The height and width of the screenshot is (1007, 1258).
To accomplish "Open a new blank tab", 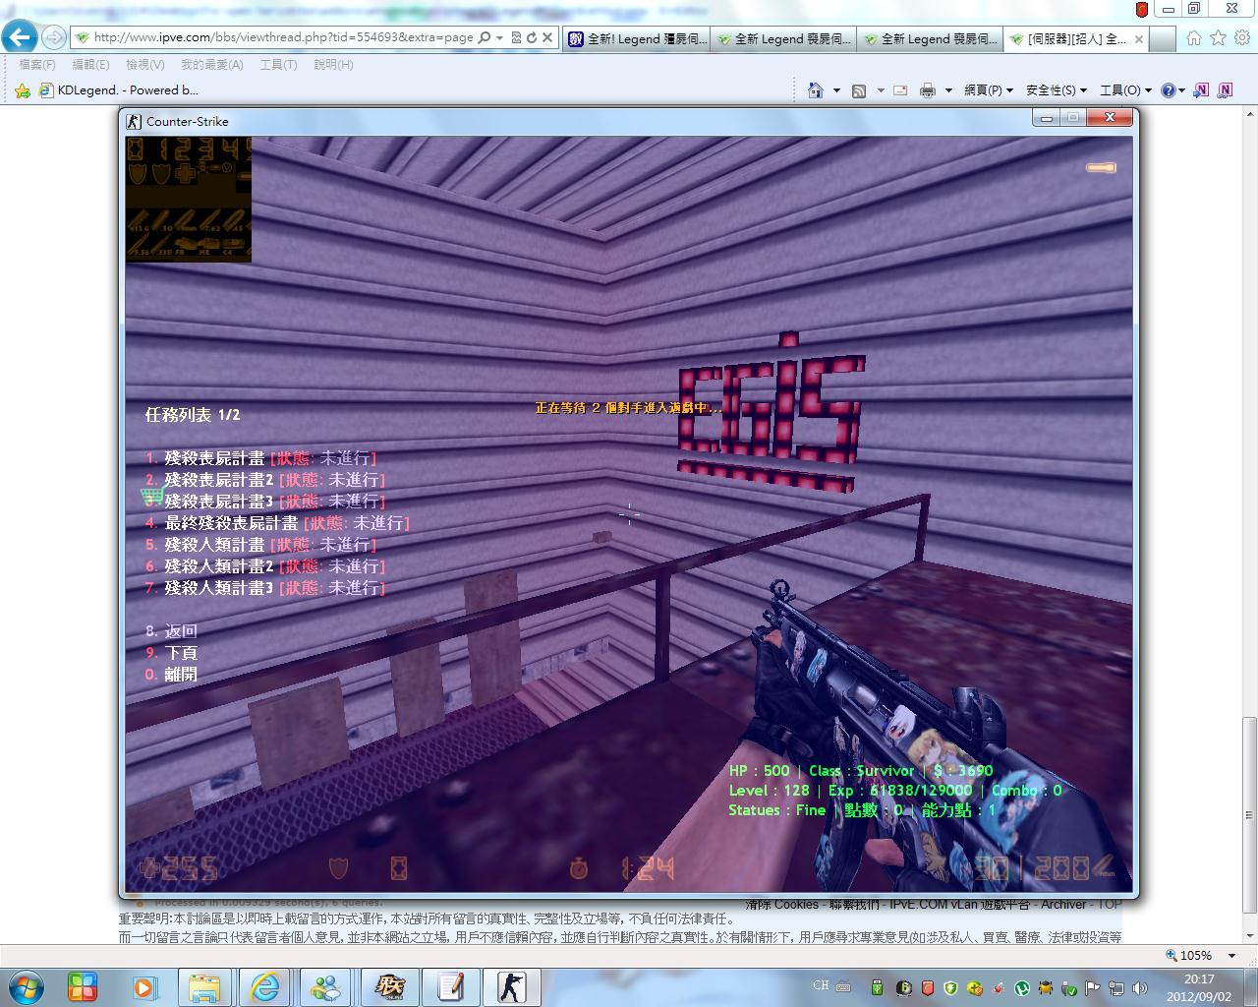I will point(1163,39).
